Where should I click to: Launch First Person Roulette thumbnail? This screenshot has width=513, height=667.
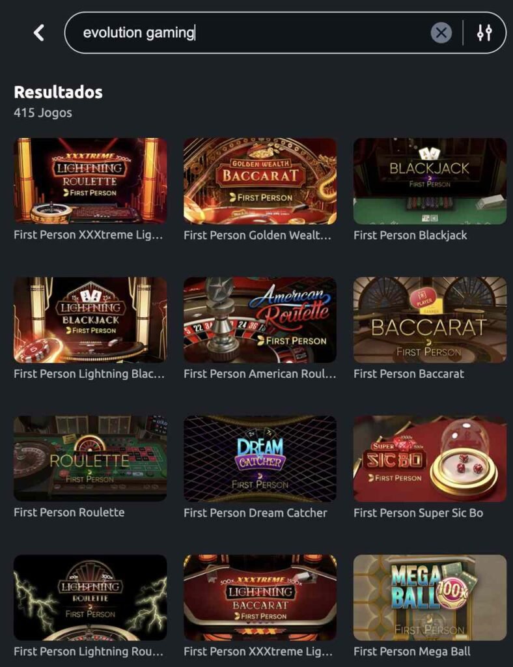click(90, 459)
